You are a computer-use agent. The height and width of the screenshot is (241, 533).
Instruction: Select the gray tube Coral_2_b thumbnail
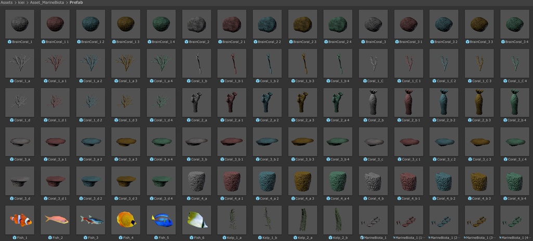point(373,103)
